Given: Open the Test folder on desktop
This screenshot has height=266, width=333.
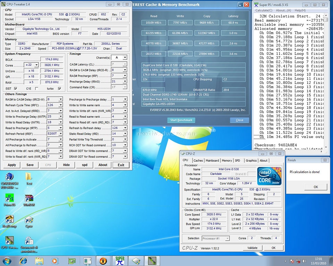Looking at the screenshot, I should [x=29, y=179].
